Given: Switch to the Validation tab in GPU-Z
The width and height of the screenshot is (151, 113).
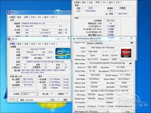Looking at the screenshot, I should (99, 43).
